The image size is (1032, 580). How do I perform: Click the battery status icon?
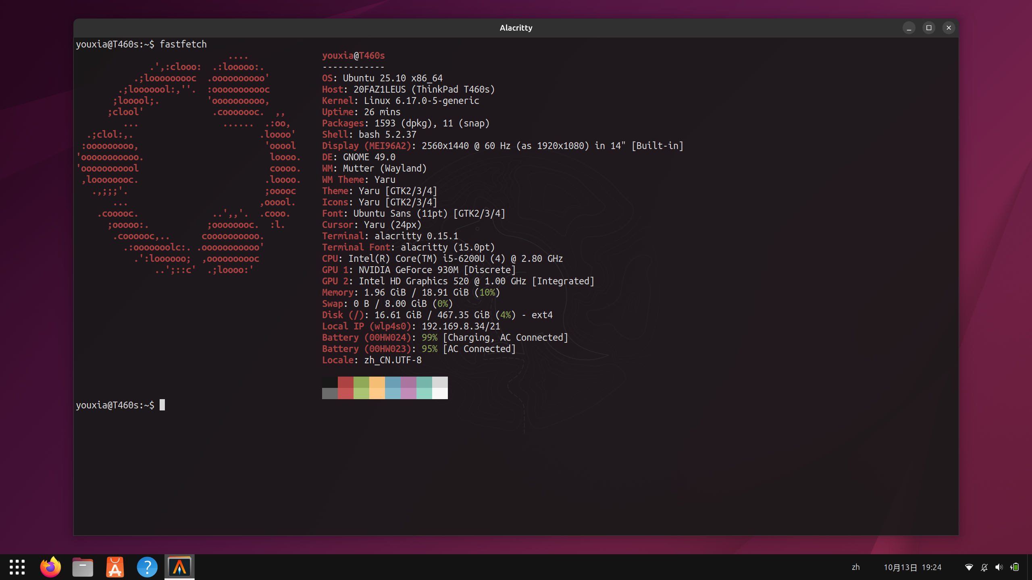click(1015, 567)
